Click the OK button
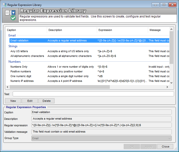 pyautogui.click(x=132, y=147)
